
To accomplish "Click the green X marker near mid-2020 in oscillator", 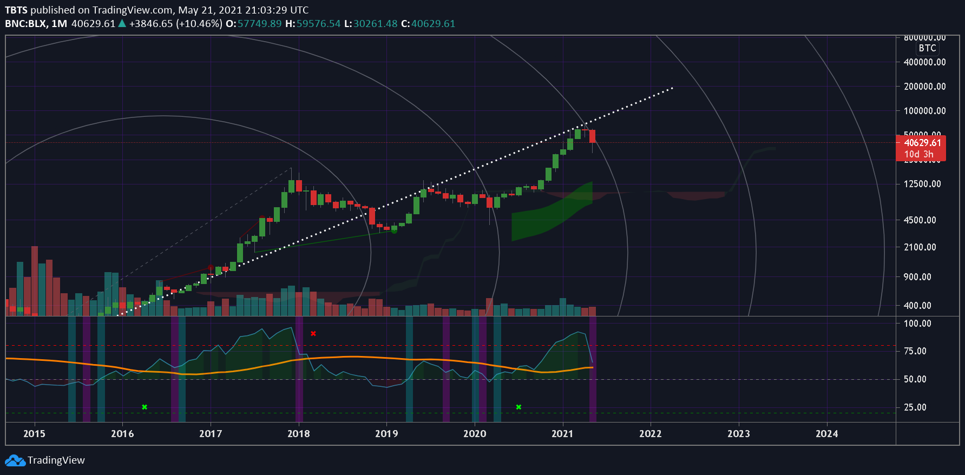I will [518, 407].
